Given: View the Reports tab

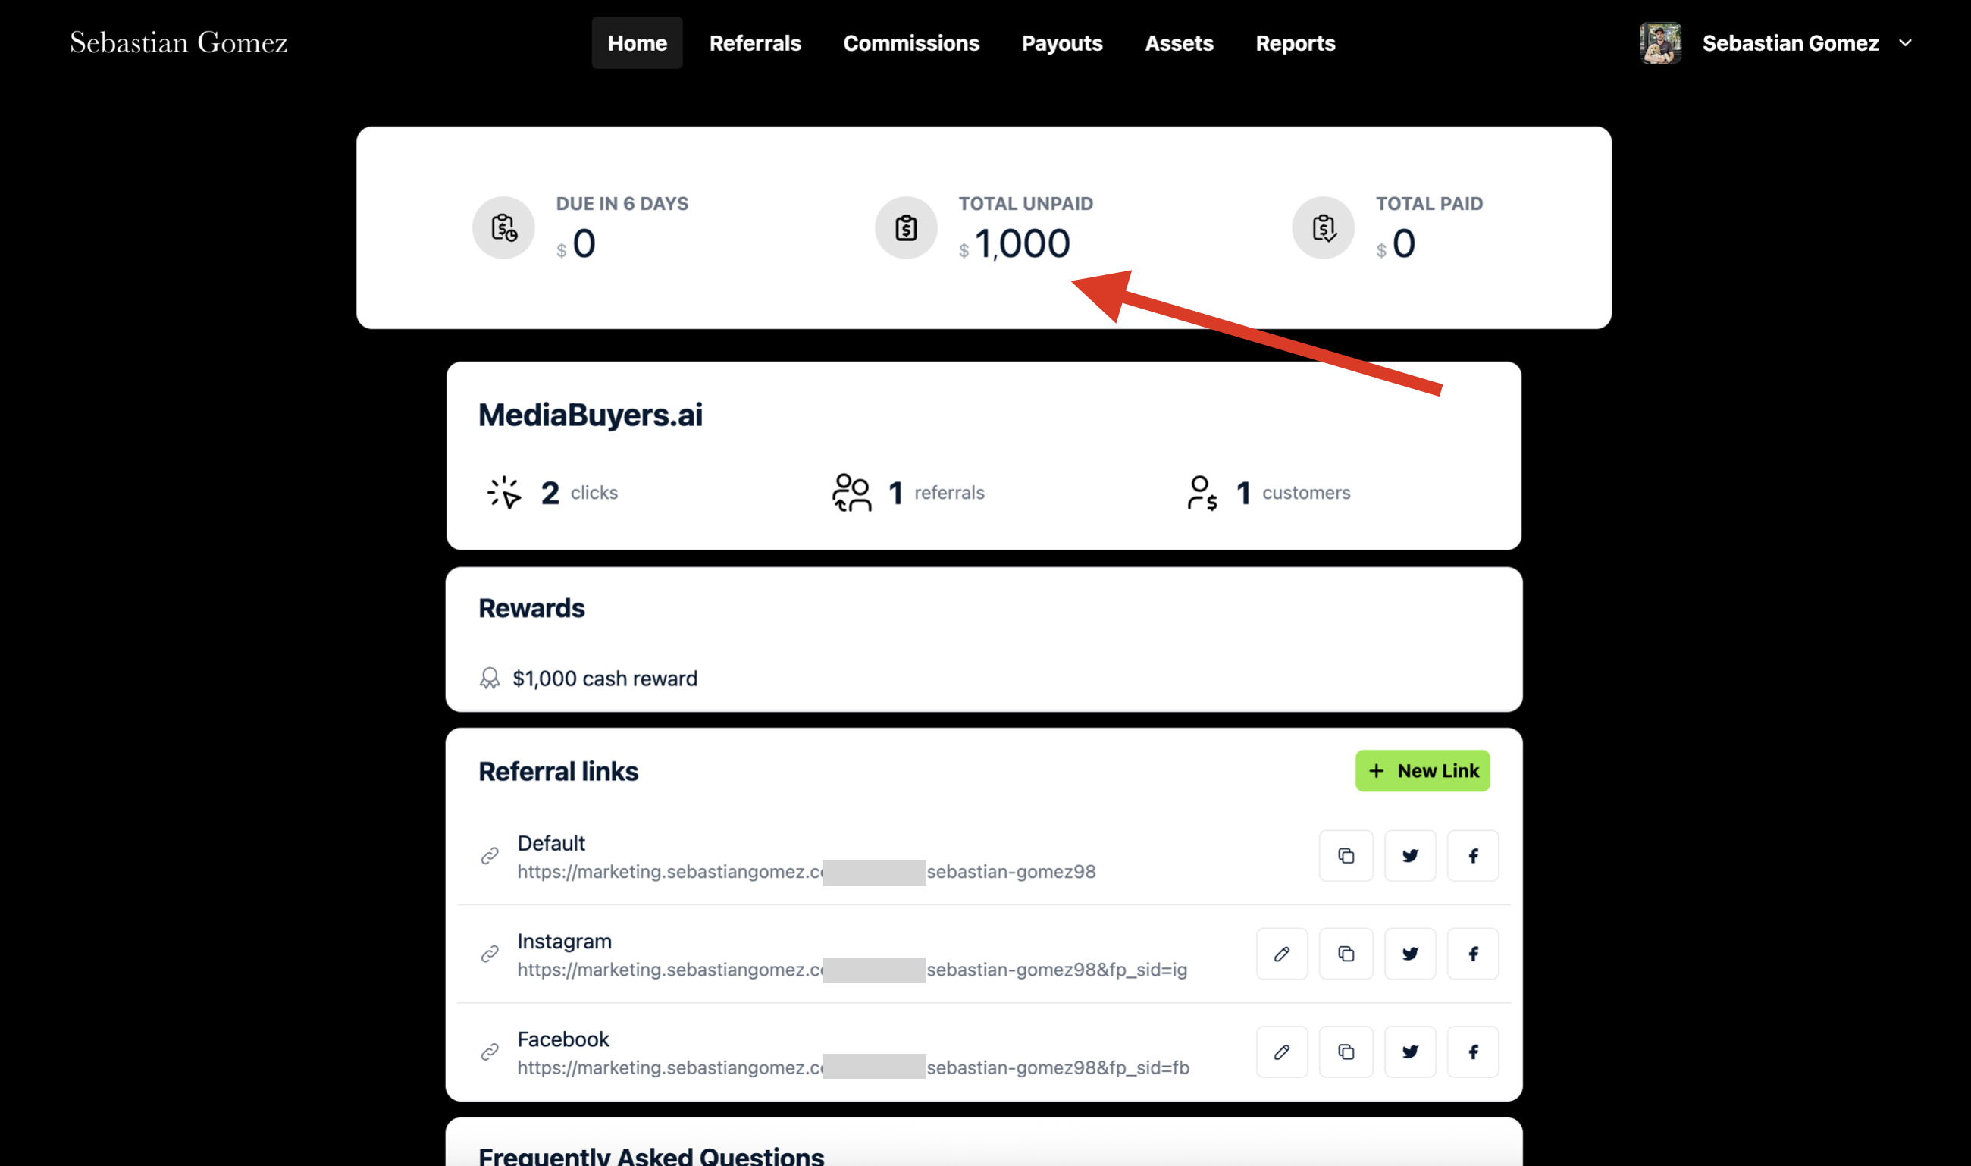Looking at the screenshot, I should [x=1296, y=43].
